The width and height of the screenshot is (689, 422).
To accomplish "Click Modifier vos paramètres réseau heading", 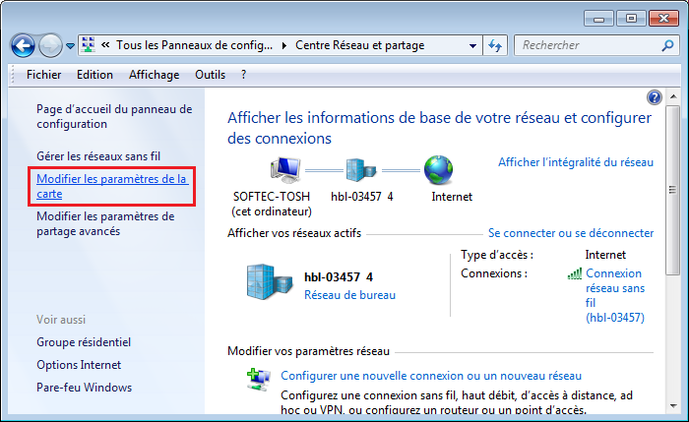I will coord(308,351).
